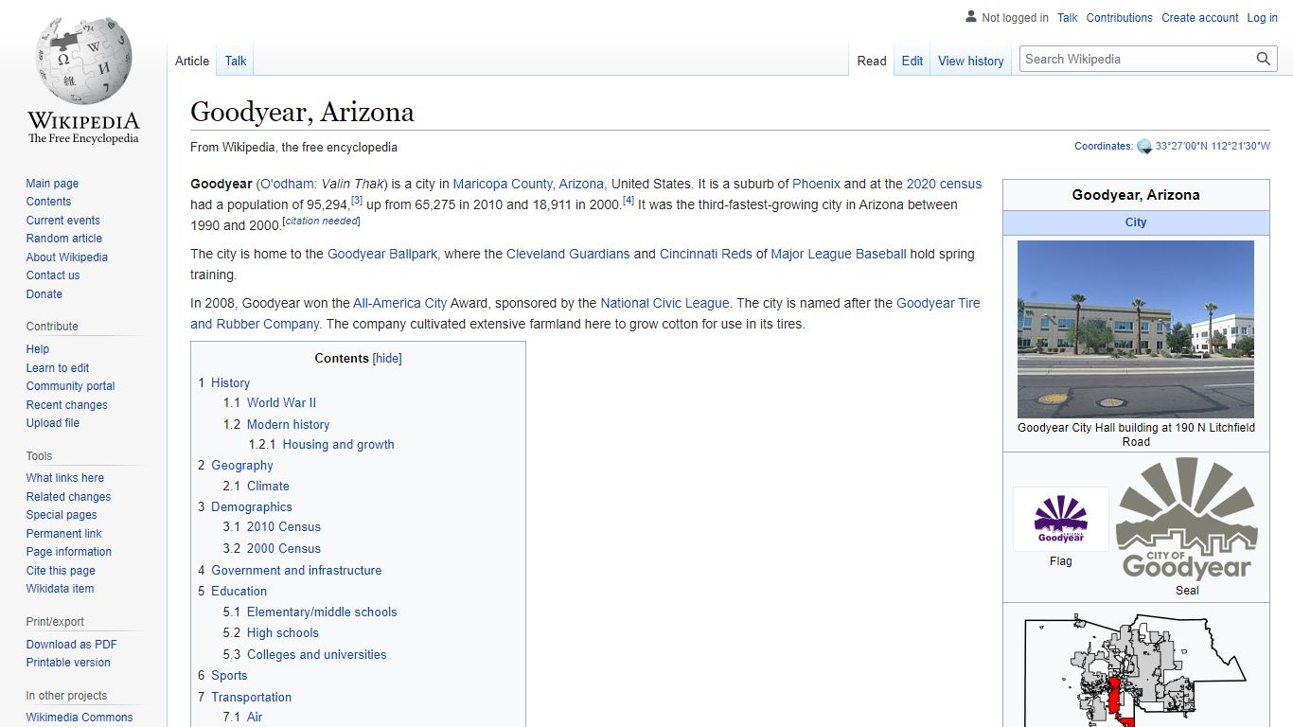This screenshot has height=727, width=1293.
Task: Open Cite this page tool
Action: click(x=61, y=571)
